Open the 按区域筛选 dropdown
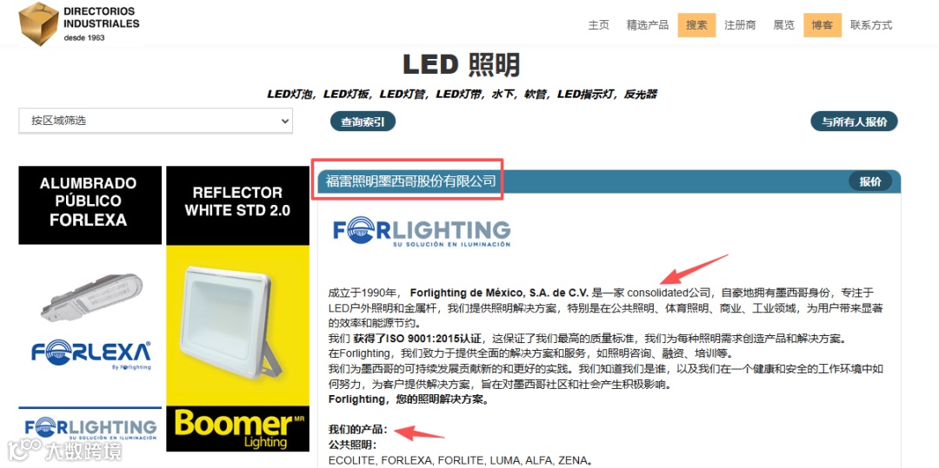This screenshot has width=939, height=468. click(156, 121)
